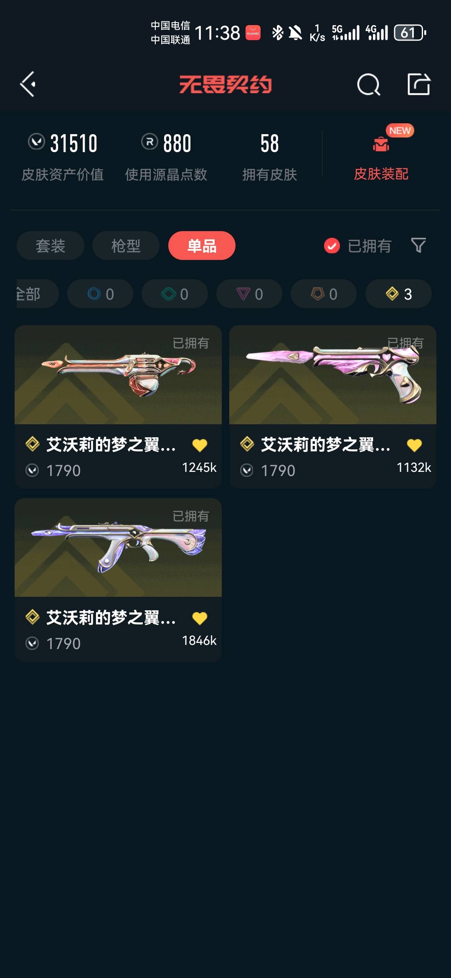Open the purple rifle skin thumbnail
451x978 pixels.
tap(118, 548)
